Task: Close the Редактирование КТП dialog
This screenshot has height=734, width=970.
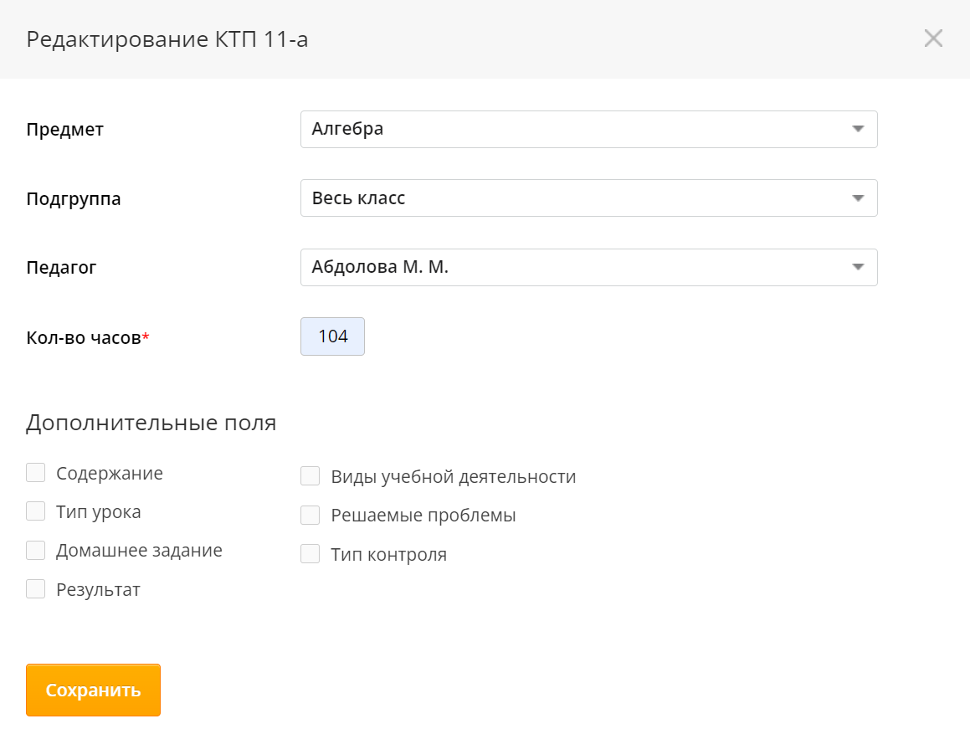Action: point(933,38)
